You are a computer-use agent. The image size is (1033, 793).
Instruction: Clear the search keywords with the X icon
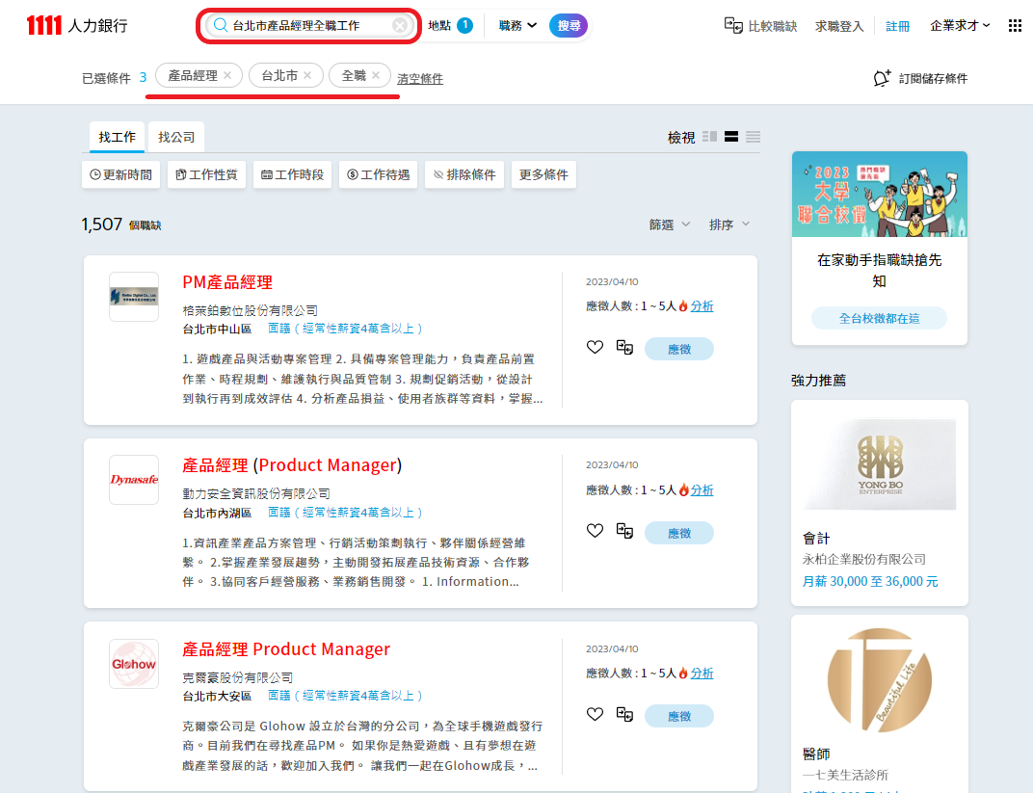click(399, 25)
